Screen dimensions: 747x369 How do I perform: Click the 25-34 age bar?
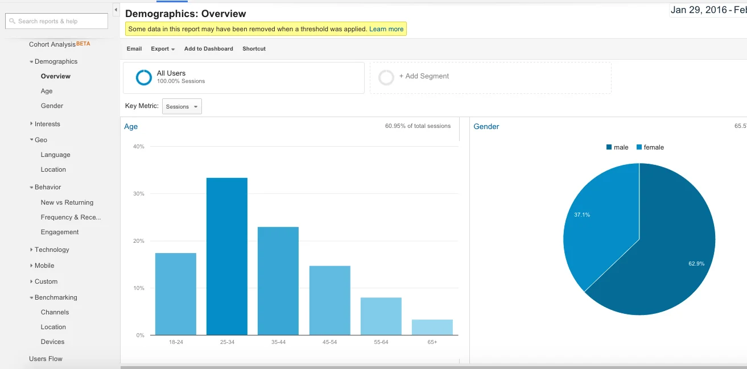tap(226, 256)
